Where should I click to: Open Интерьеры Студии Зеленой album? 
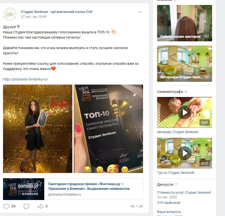coord(184,64)
